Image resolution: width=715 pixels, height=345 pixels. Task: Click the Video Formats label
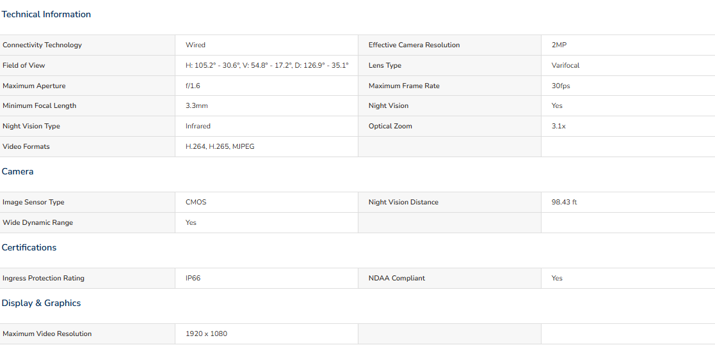pyautogui.click(x=26, y=146)
